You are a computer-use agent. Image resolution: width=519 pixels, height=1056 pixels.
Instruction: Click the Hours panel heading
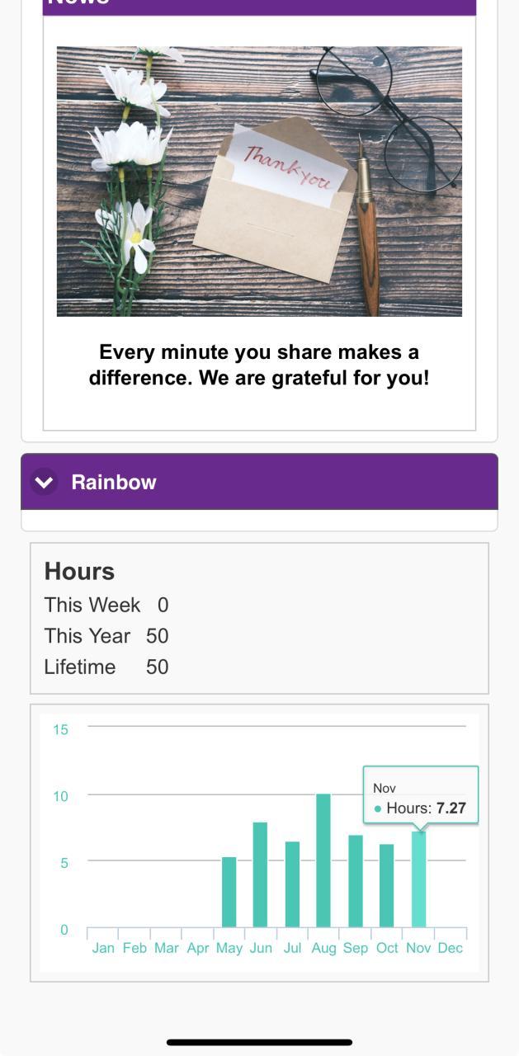(x=79, y=571)
